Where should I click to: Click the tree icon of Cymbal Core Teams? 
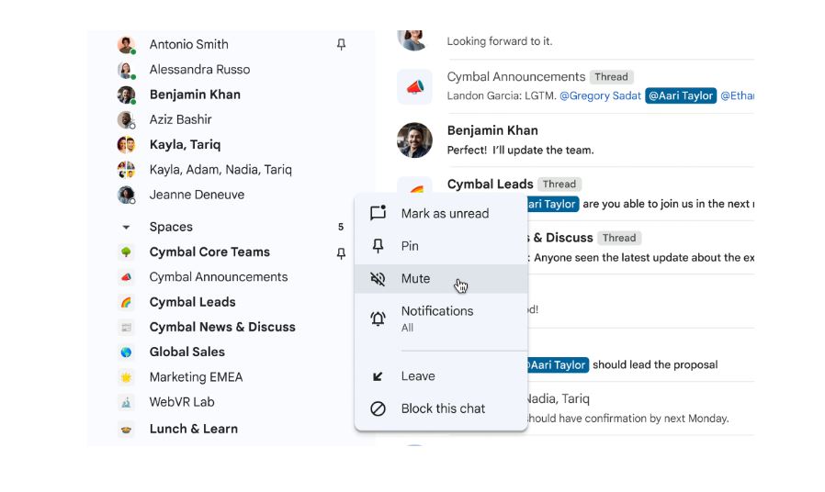(126, 252)
